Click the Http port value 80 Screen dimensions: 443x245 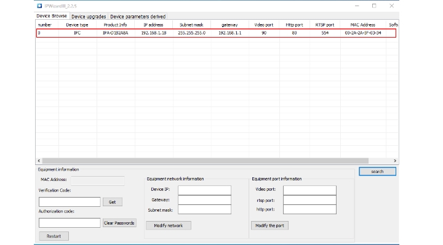294,33
